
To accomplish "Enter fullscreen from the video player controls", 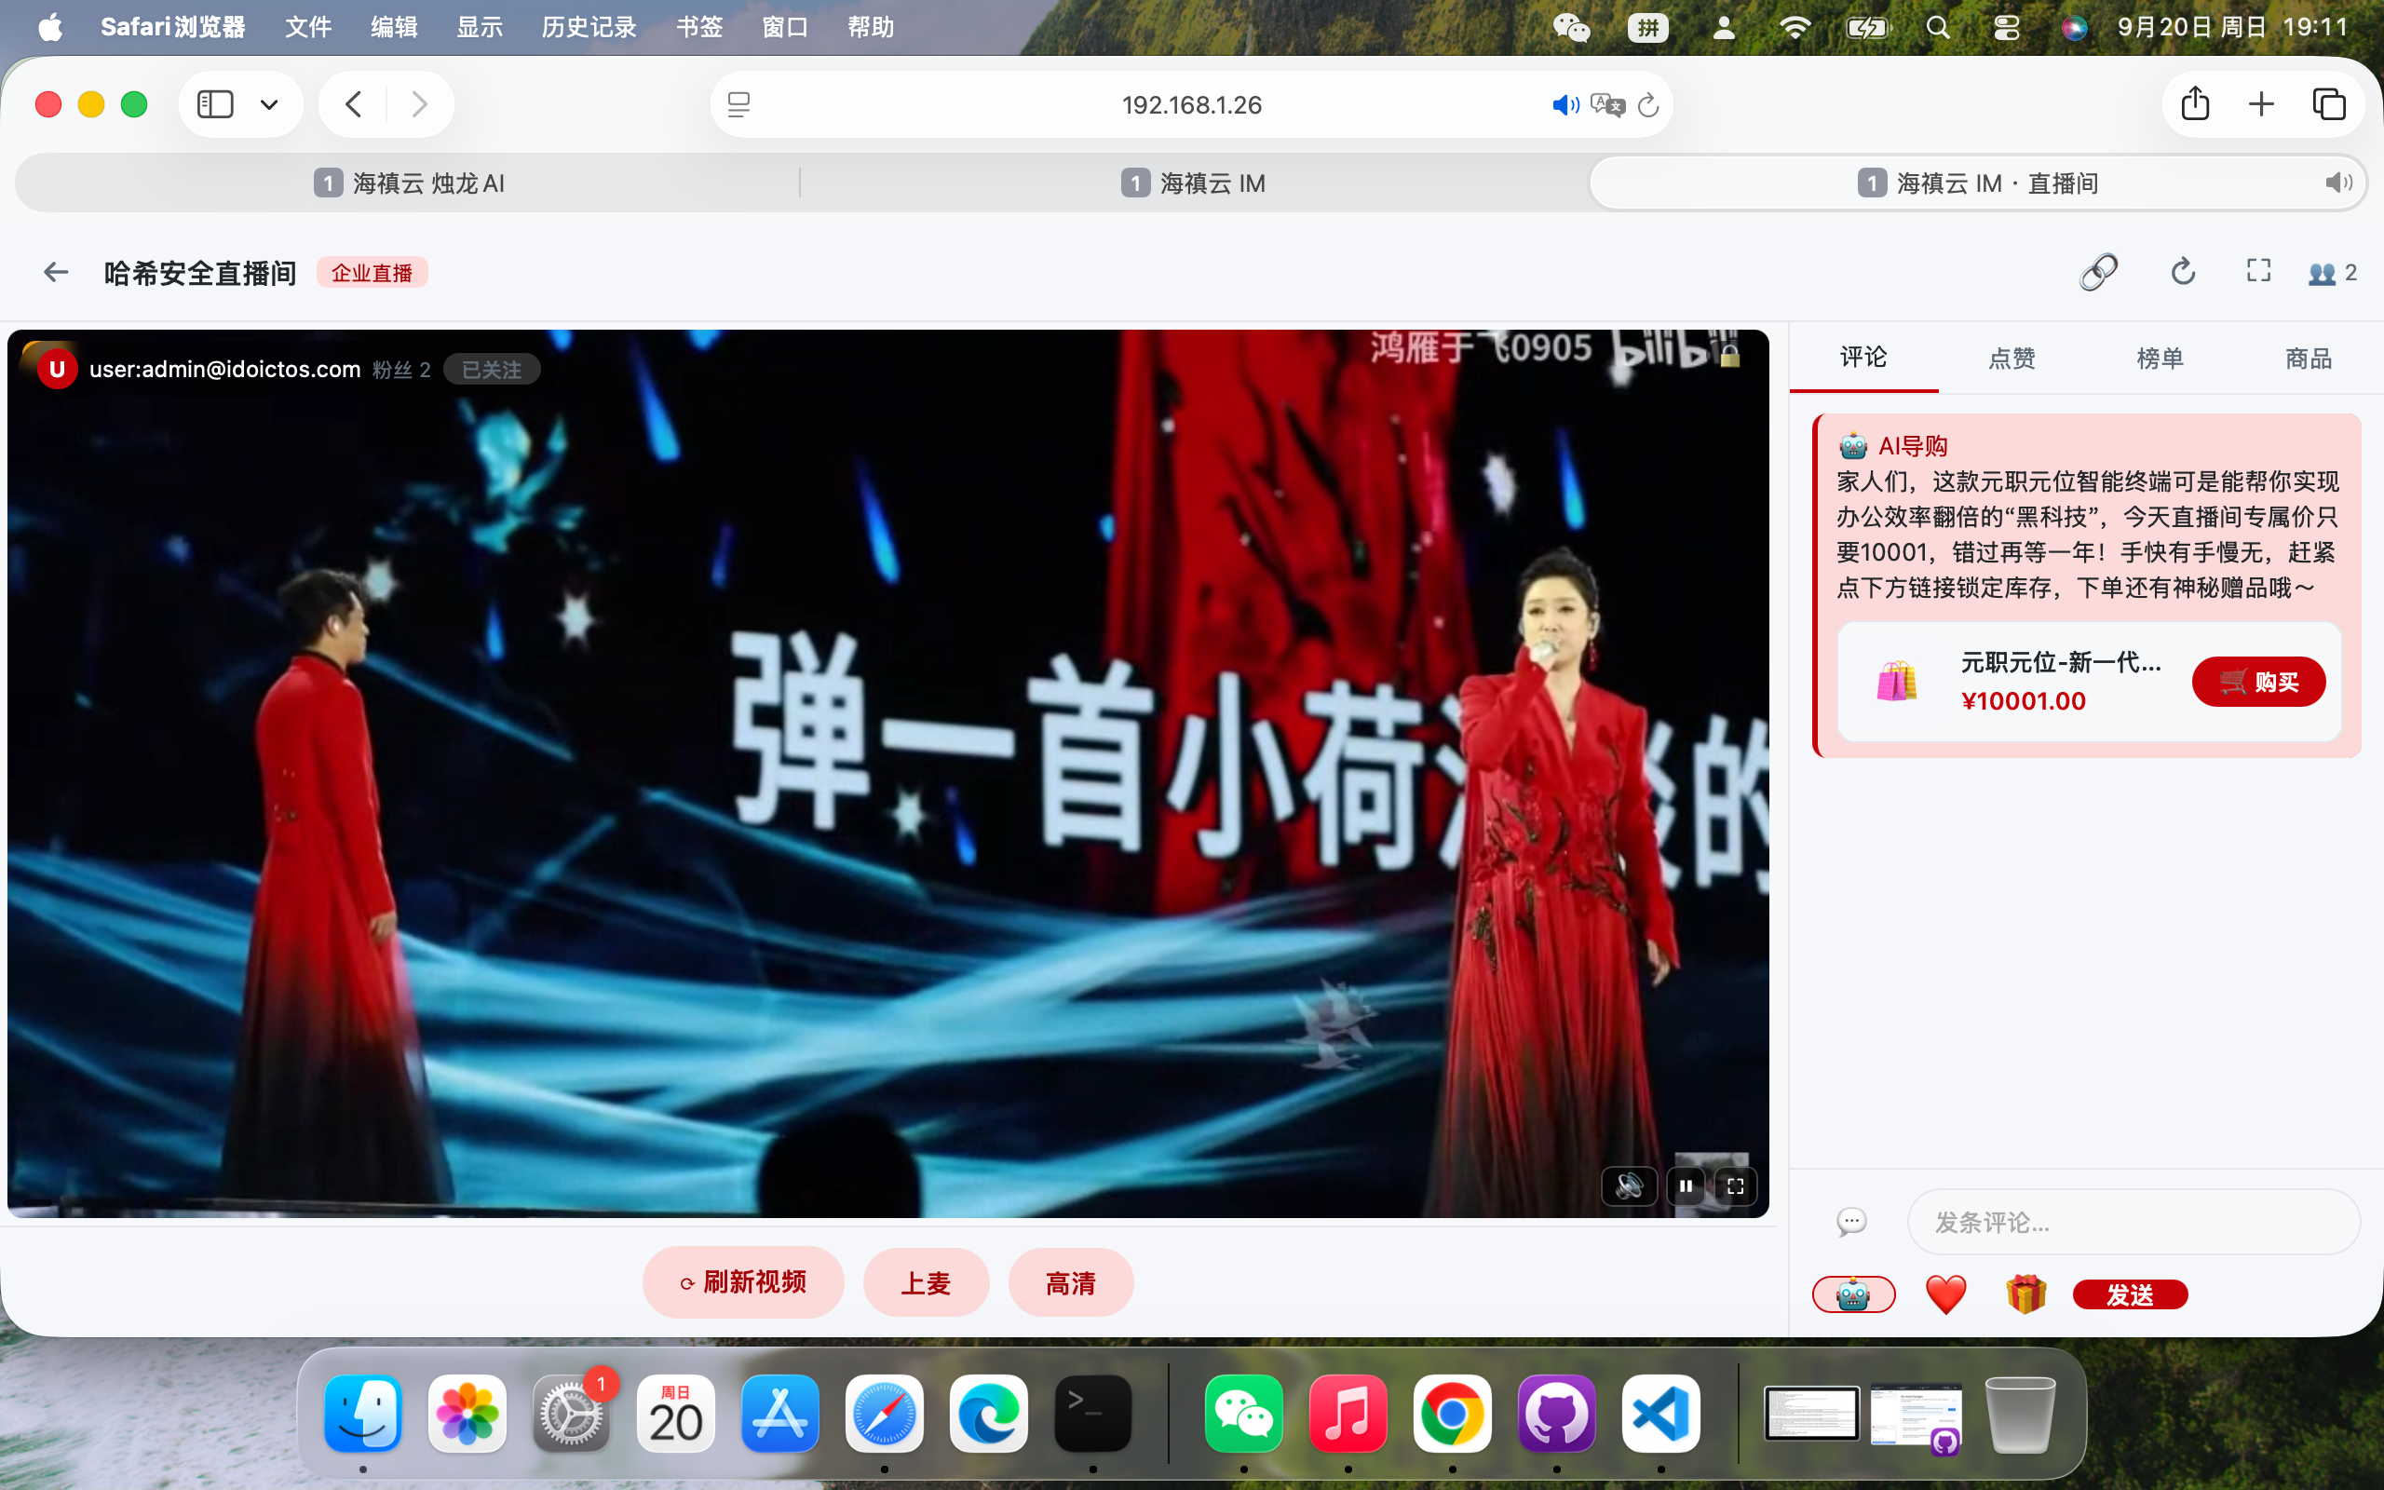I will (1735, 1185).
